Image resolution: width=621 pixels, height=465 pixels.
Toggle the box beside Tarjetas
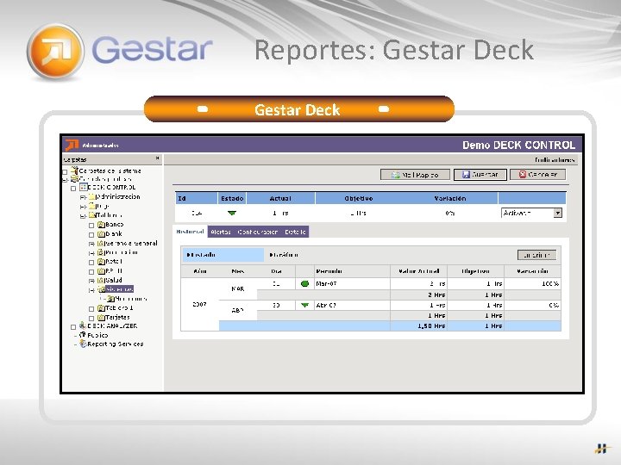tap(91, 319)
